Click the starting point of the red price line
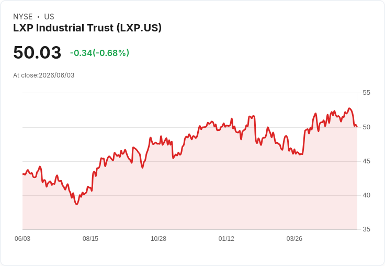 click(x=23, y=174)
